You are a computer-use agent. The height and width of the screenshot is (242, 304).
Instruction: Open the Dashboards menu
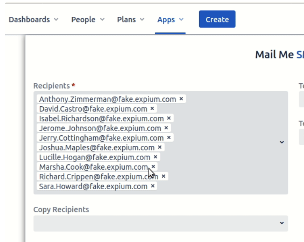(x=34, y=20)
